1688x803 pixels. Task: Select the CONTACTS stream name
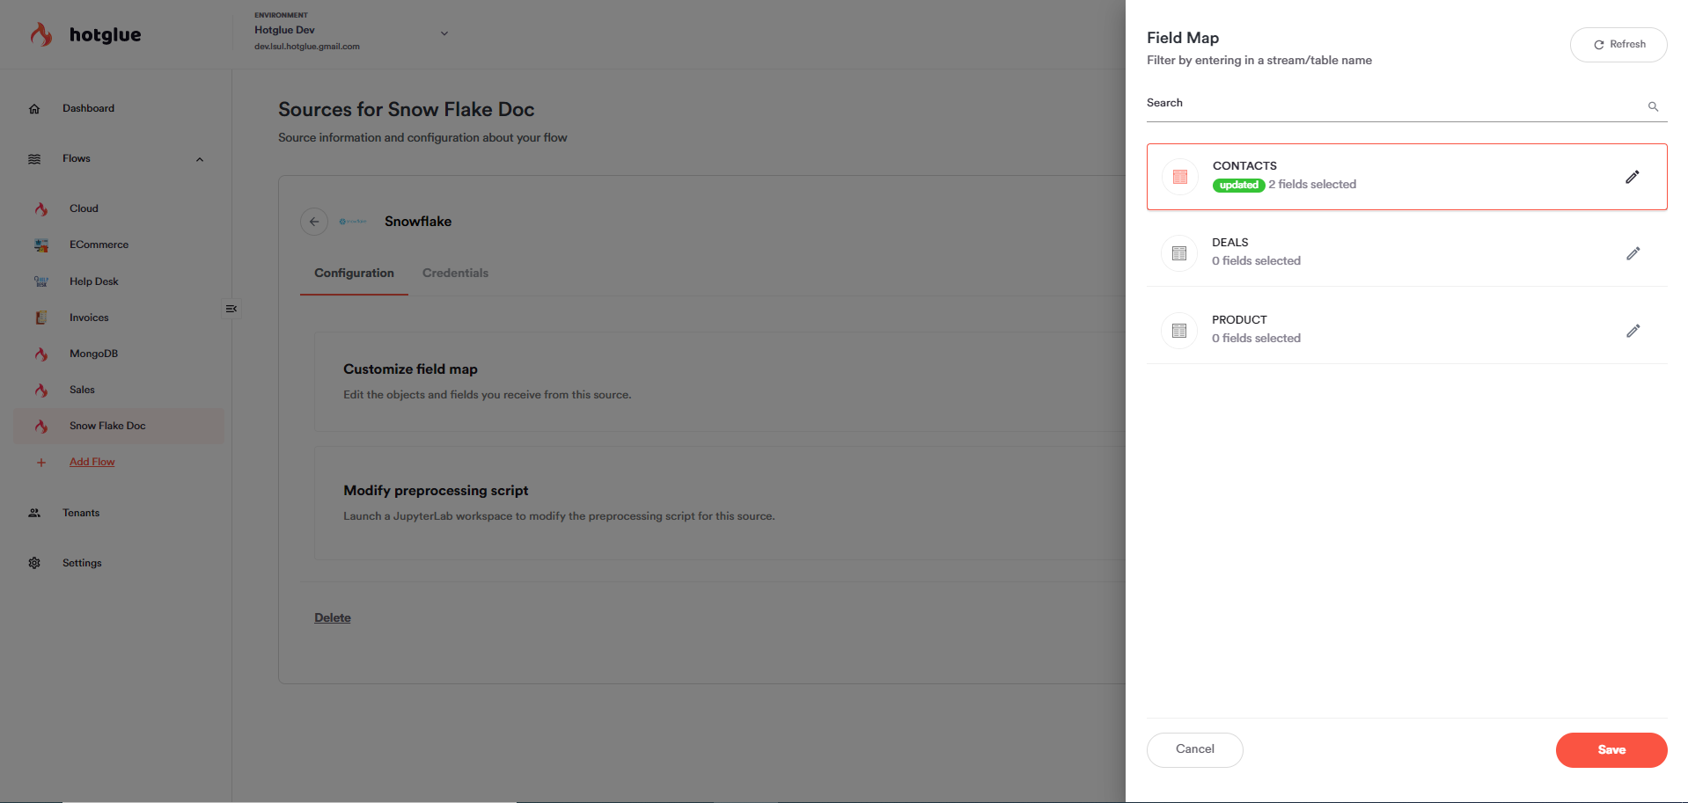(1244, 165)
